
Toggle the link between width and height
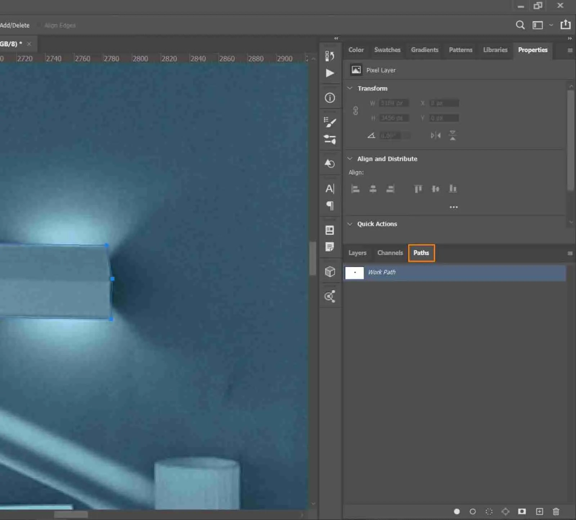point(356,110)
